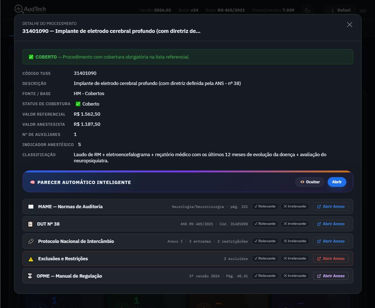Click '3ª versão 2024' OPME metadata
Viewport: 375px width, 308px height.
[205, 276]
